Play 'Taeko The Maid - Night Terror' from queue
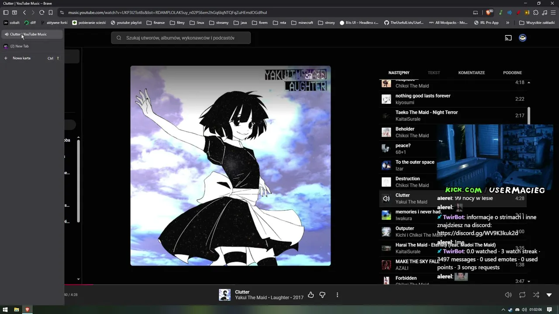The height and width of the screenshot is (314, 559). pos(453,116)
